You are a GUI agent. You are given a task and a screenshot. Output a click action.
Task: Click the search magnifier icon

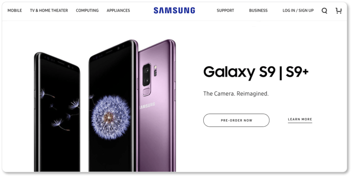(324, 11)
